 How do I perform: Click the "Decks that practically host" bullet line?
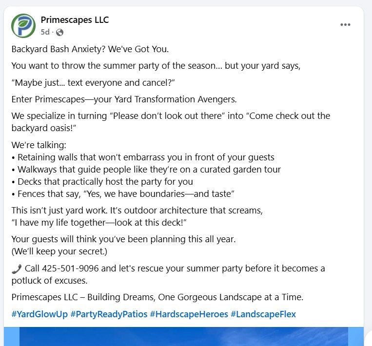(x=104, y=182)
